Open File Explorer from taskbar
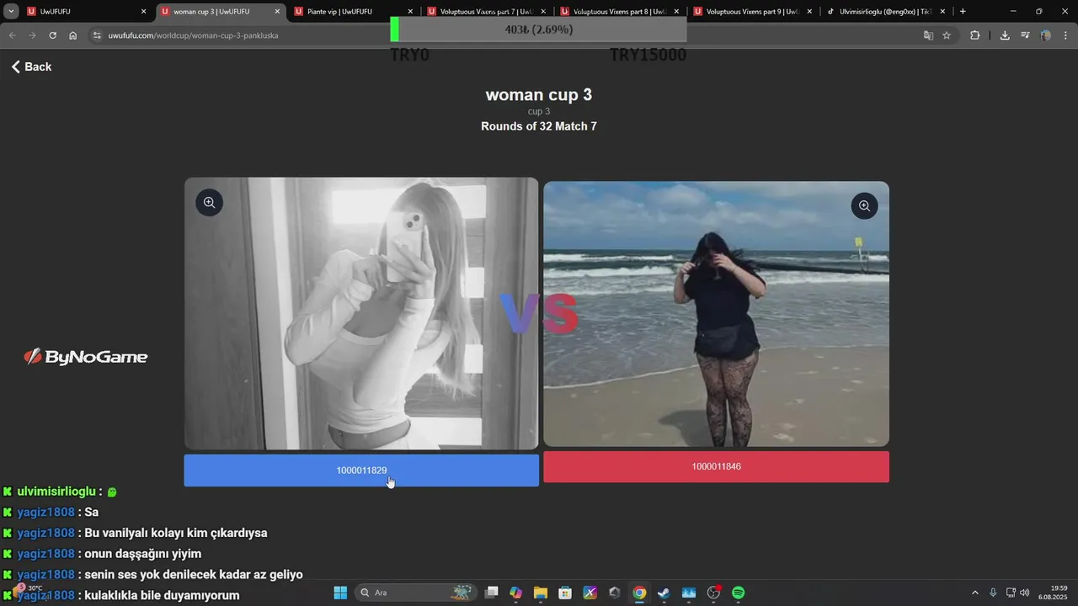The width and height of the screenshot is (1078, 606). point(541,593)
